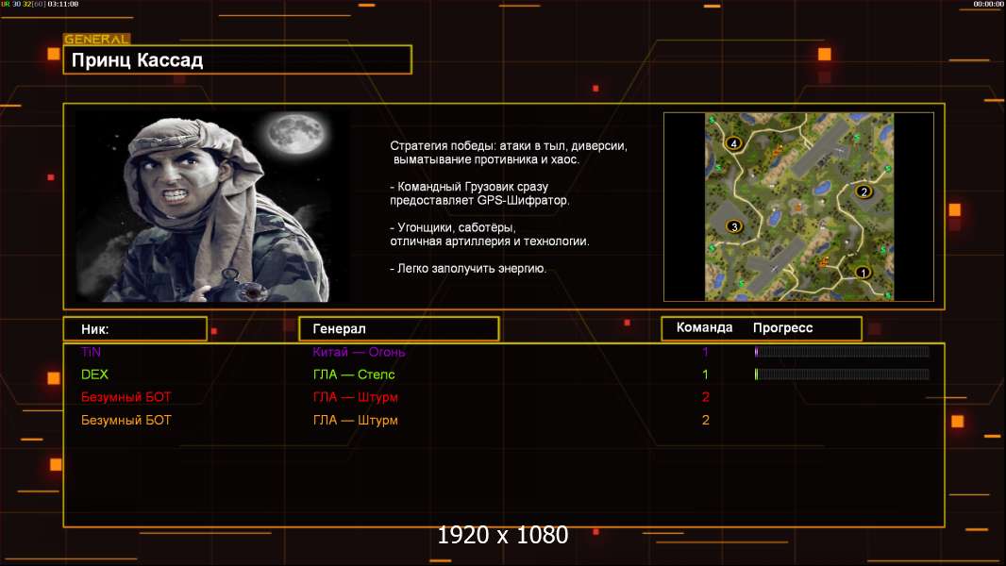Click TiN's loading progress bar

click(x=842, y=351)
